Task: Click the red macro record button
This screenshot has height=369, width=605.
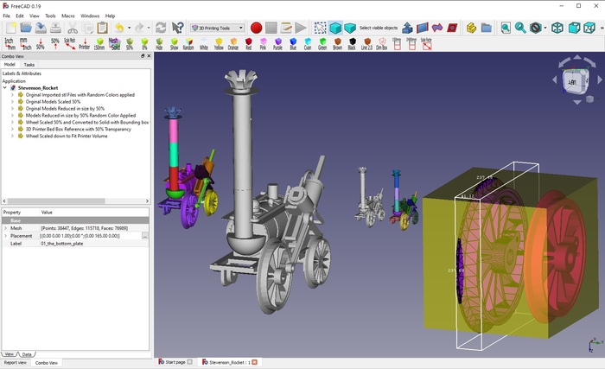Action: pyautogui.click(x=256, y=28)
